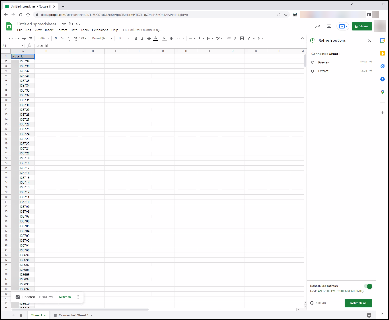389x320 pixels.
Task: Open text rotation dropdown
Action: point(219,38)
